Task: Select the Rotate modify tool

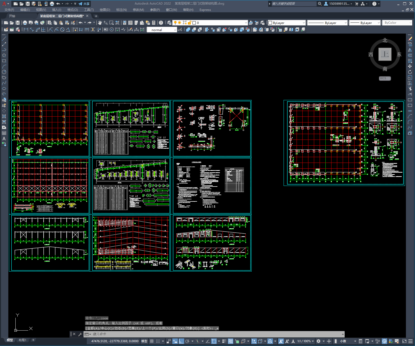Action: tap(410, 72)
